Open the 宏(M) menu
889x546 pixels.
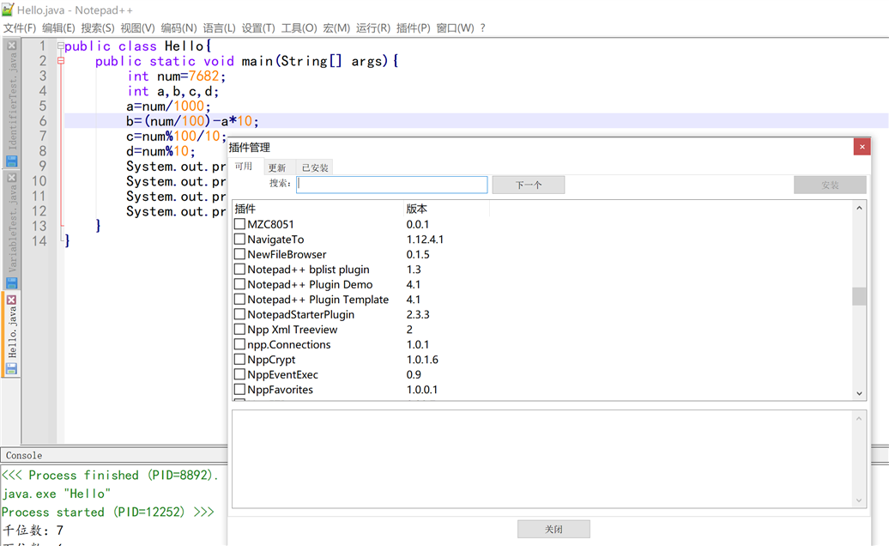336,27
